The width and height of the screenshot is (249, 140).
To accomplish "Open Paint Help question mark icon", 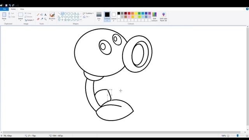I will click(x=247, y=9).
